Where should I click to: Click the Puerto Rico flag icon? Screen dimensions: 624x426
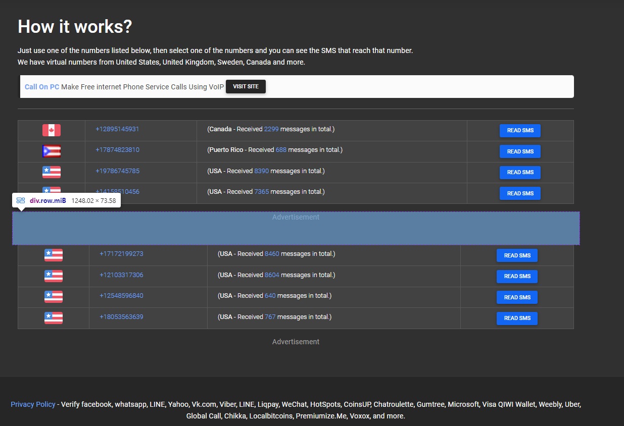52,150
